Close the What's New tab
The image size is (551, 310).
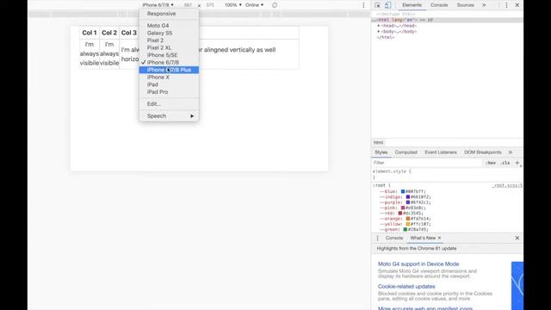tap(439, 238)
